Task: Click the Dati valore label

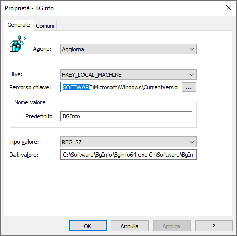Action: tap(24, 155)
